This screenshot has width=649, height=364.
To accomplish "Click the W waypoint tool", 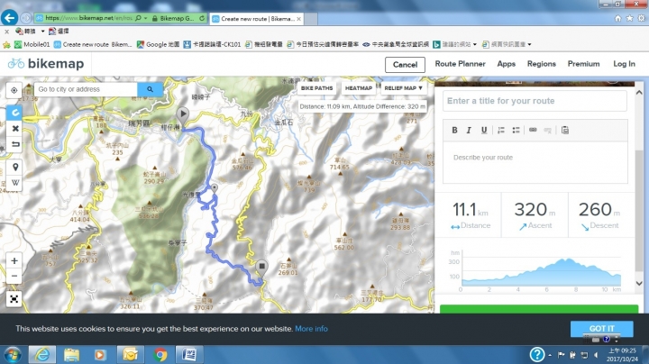I will pos(15,183).
